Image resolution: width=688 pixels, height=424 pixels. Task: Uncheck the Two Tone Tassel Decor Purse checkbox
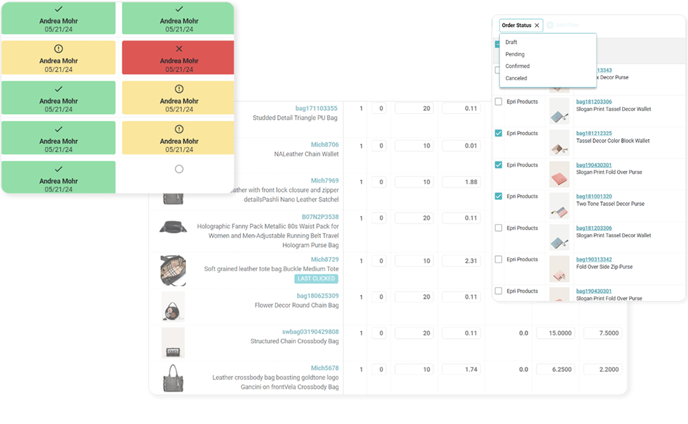(498, 196)
